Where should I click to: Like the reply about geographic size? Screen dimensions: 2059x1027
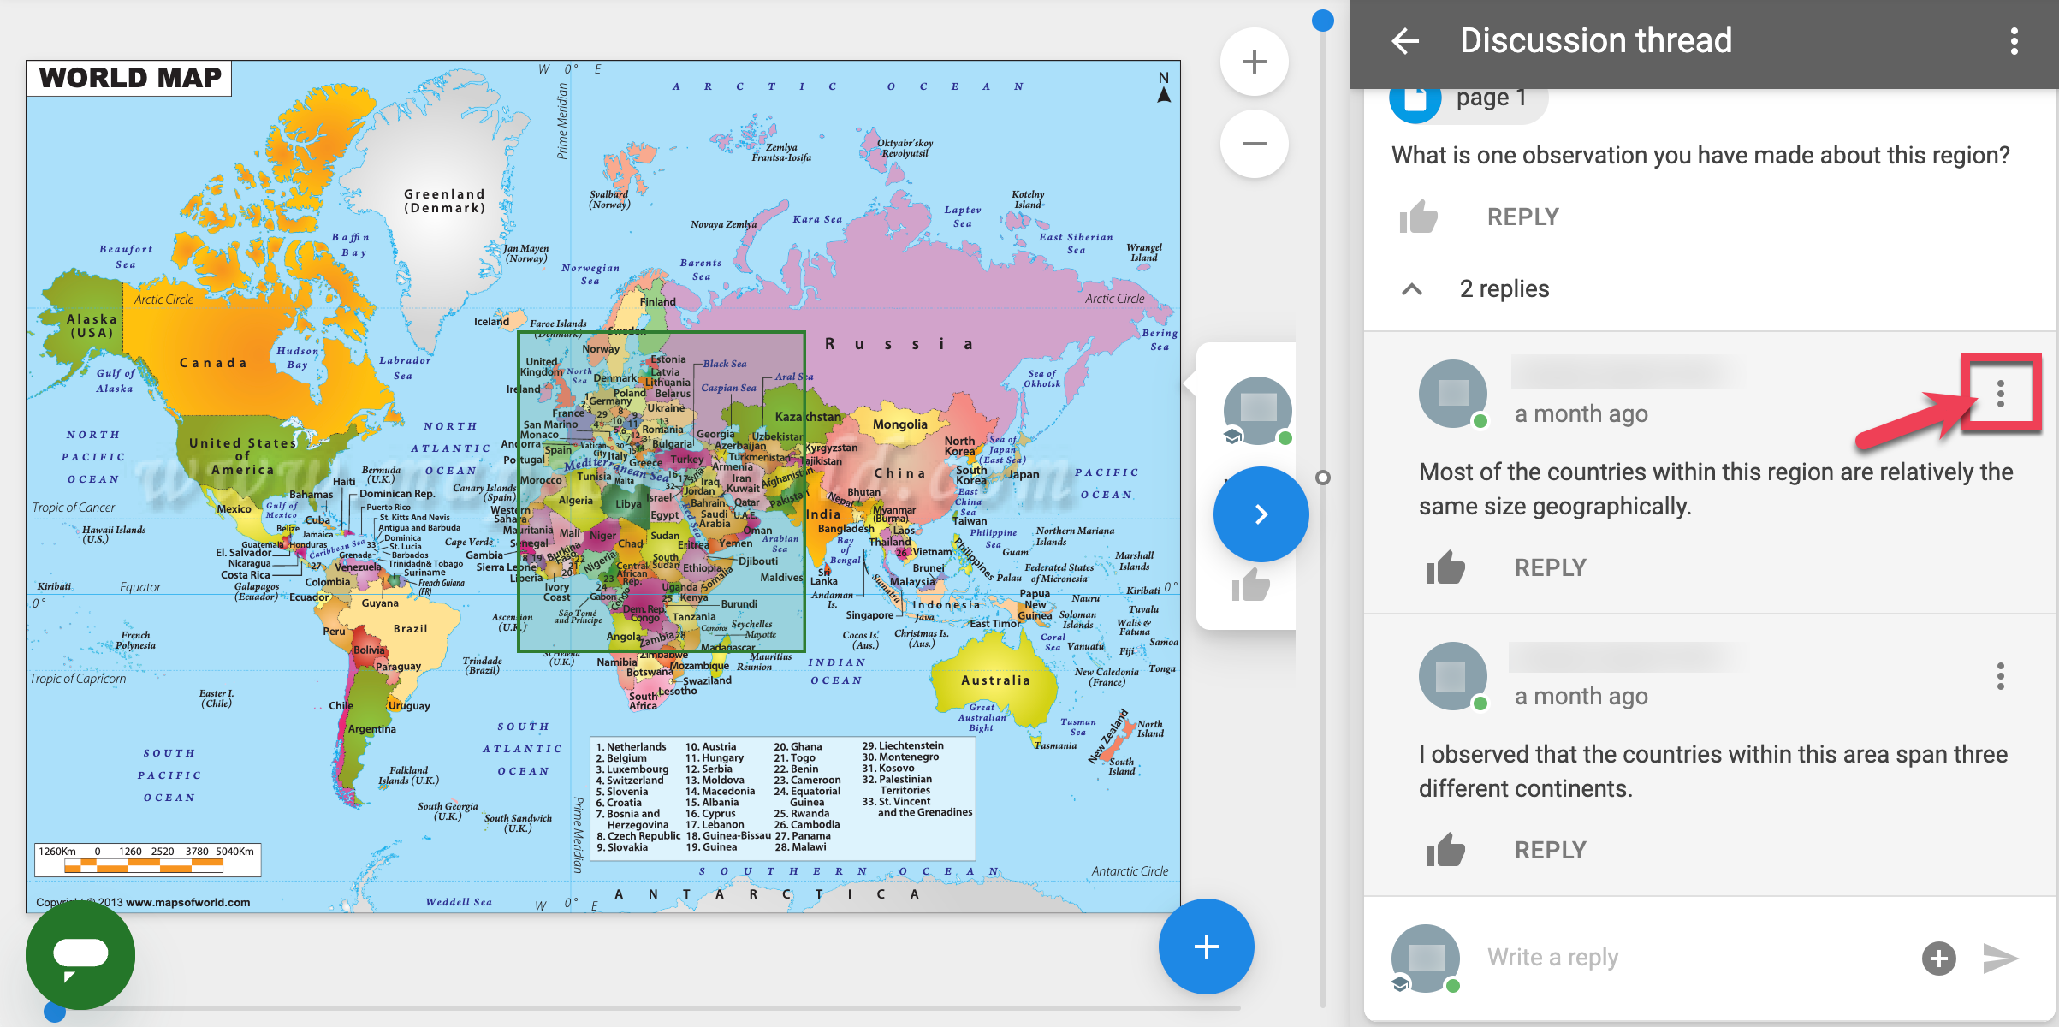(1445, 567)
